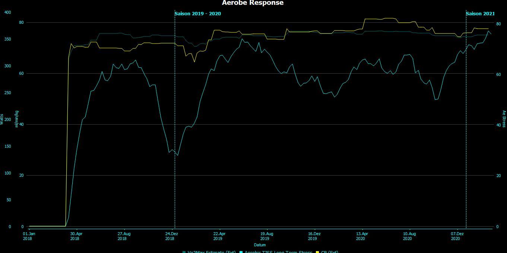
Task: Click the 19.Aug 2019 date label
Action: tap(266, 236)
